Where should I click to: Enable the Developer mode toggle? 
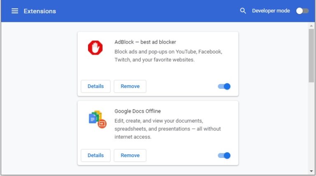pyautogui.click(x=302, y=11)
